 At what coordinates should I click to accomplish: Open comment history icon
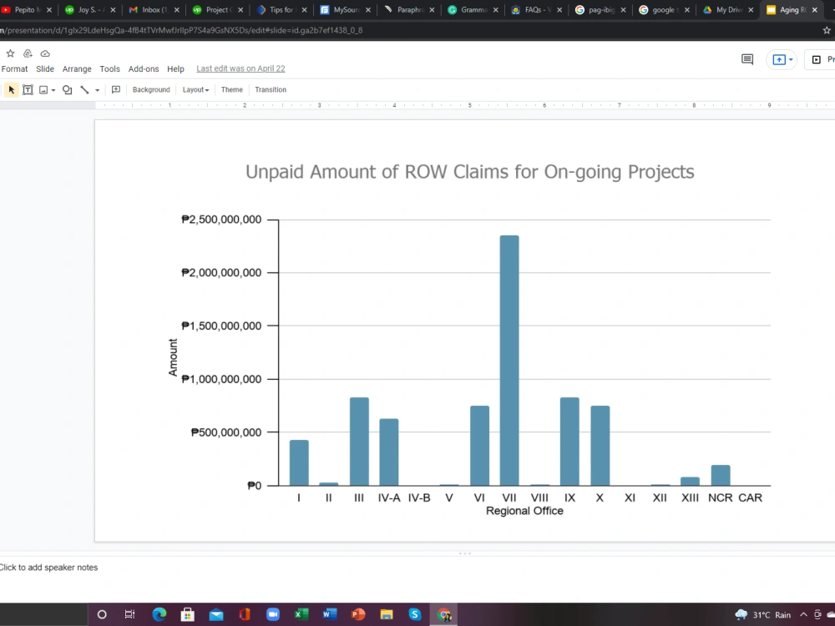coord(747,59)
